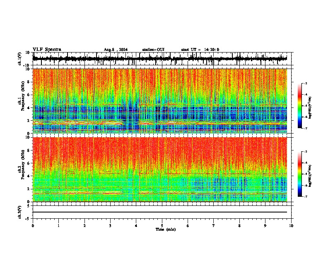Viewport: 328px width, 253px height.
Task: Click inside the ch.2 spectrogram plot
Action: [x=159, y=169]
